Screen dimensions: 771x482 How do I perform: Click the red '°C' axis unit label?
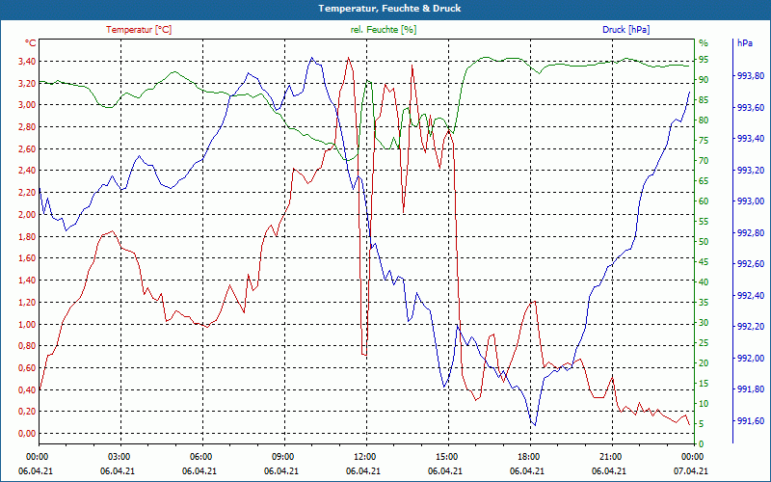(30, 43)
